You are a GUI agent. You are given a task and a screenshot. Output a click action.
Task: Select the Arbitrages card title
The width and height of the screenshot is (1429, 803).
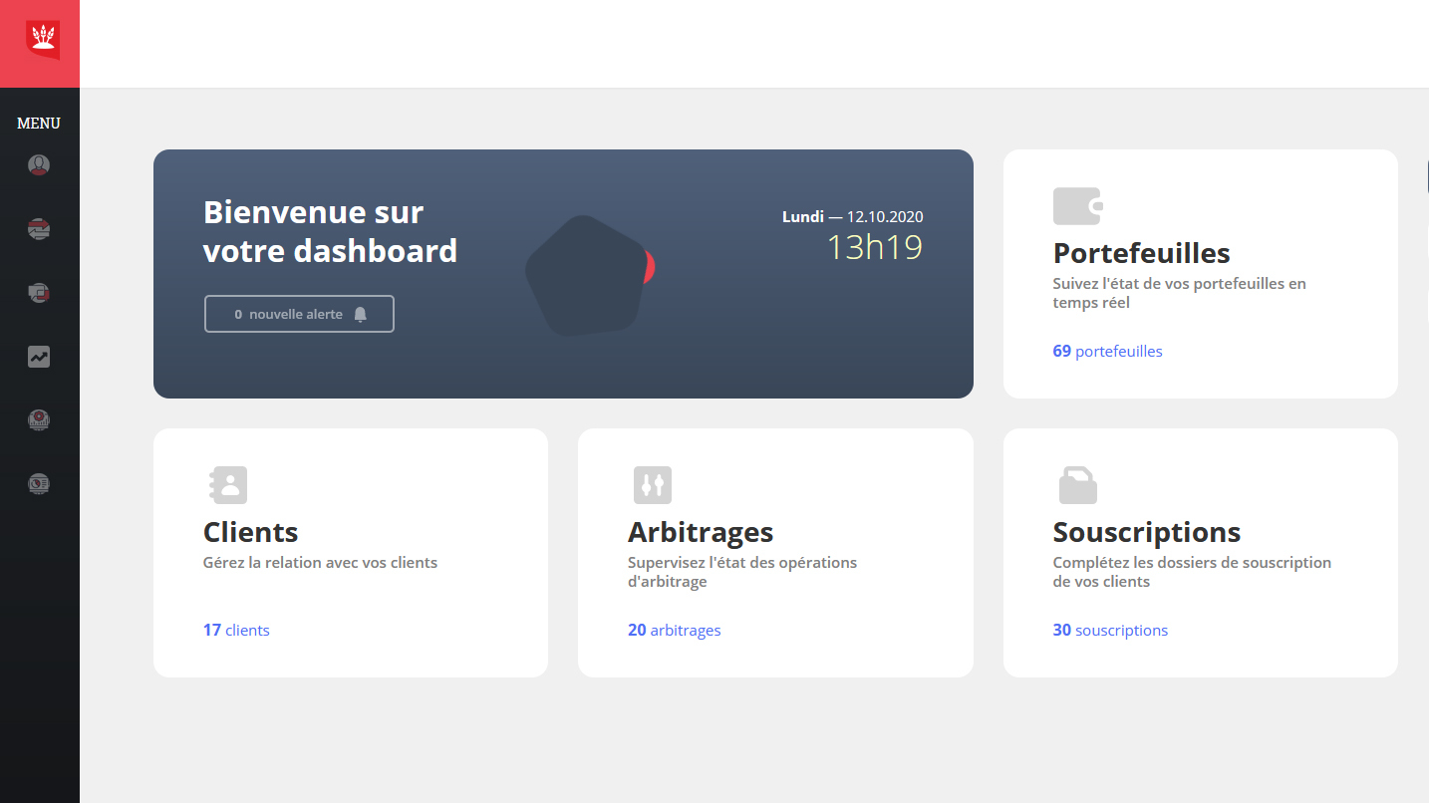click(x=700, y=532)
